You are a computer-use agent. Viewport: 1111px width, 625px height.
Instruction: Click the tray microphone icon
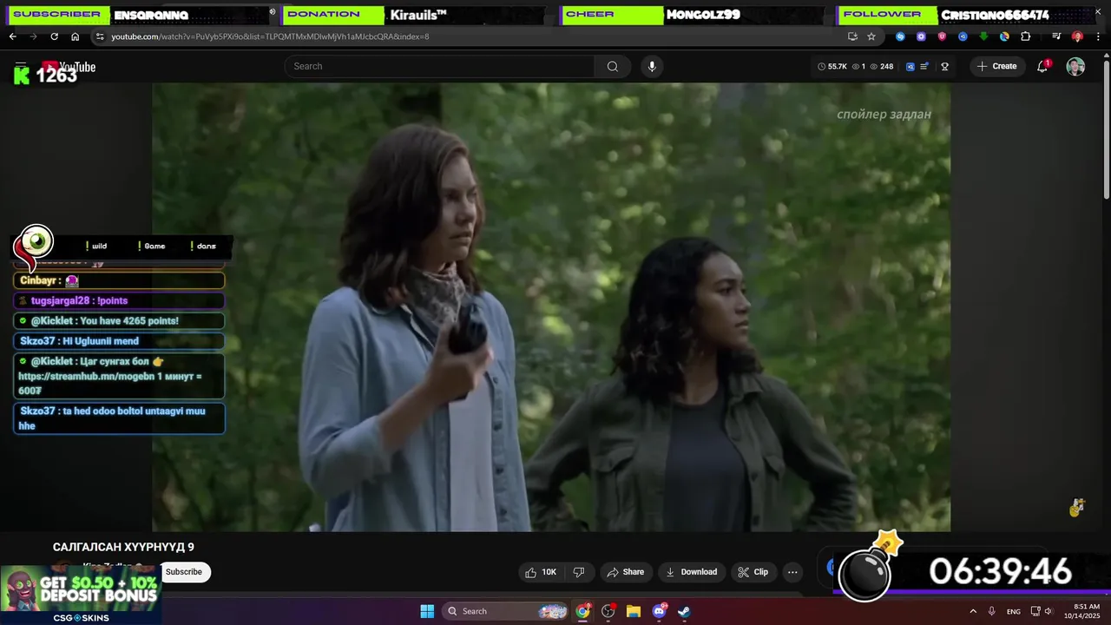point(992,611)
